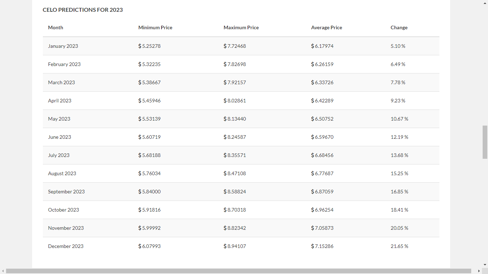Image resolution: width=488 pixels, height=274 pixels.
Task: Click maximum price $8.02861
Action: point(235,101)
